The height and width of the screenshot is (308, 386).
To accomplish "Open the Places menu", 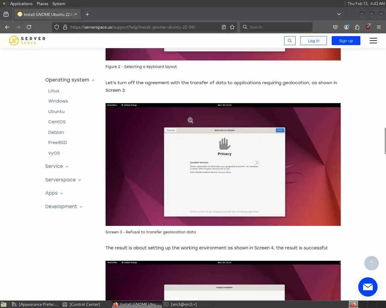I will pos(43,4).
